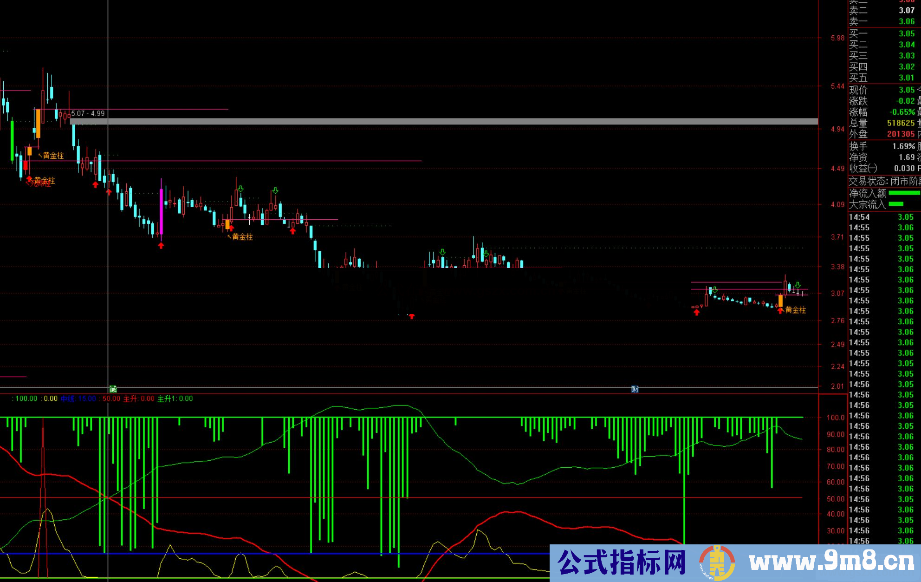Click the gray 5.07-4.99 price band
The image size is (921, 582).
[443, 121]
